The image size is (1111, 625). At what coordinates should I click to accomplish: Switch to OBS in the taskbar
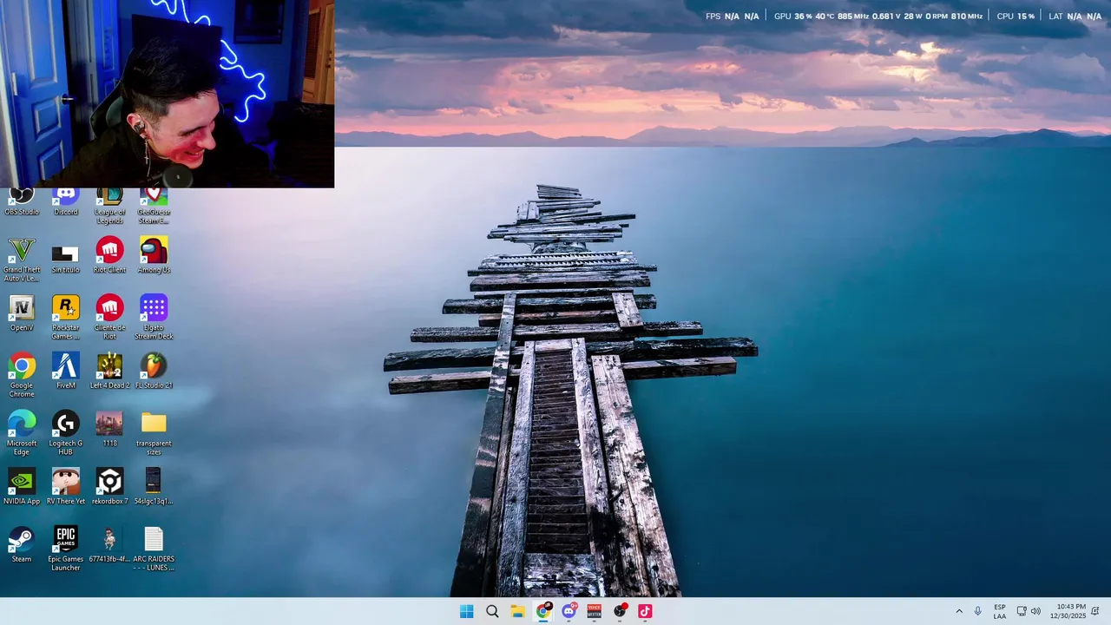point(620,611)
